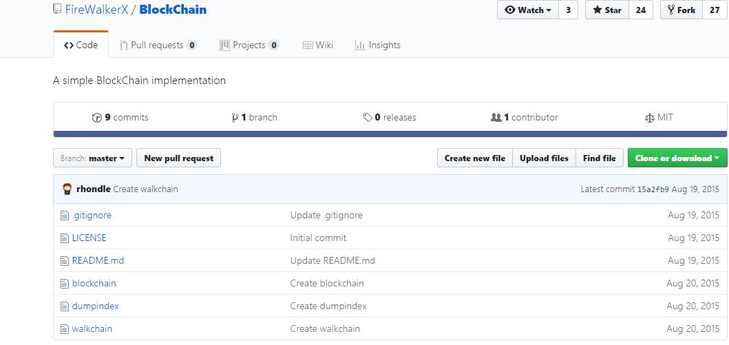Open the .gitignore file
729x345 pixels.
pyautogui.click(x=92, y=216)
